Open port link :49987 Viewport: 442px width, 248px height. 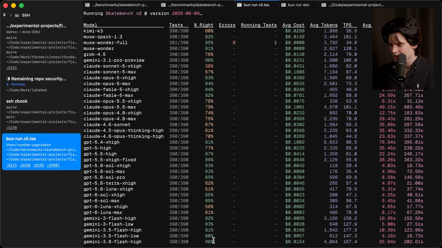(x=53, y=165)
